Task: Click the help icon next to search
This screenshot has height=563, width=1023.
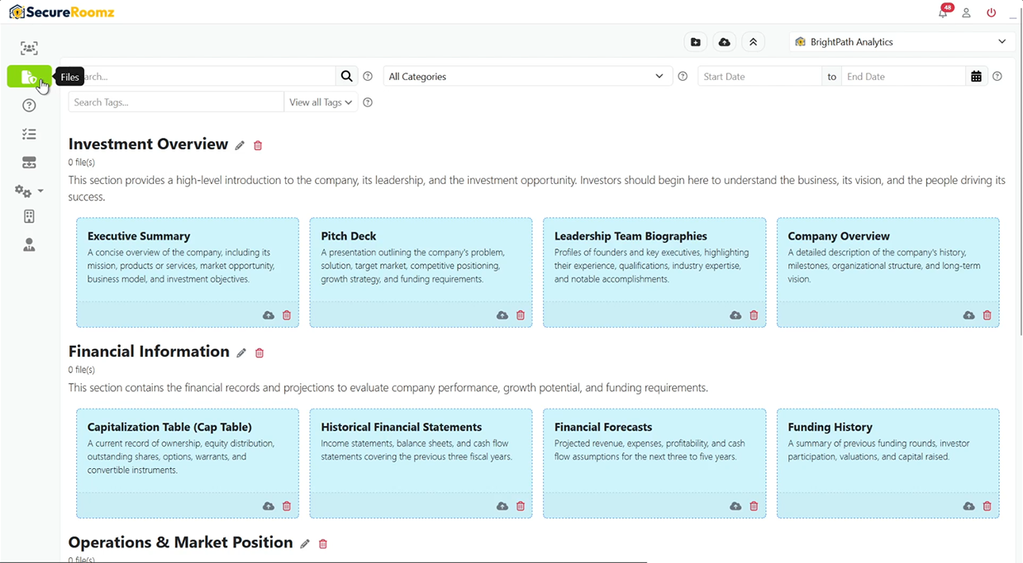Action: (x=368, y=76)
